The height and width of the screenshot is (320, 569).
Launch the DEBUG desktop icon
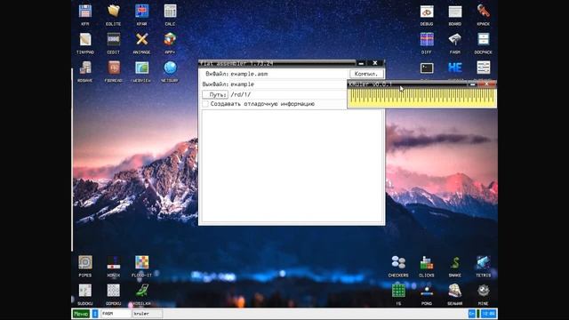(427, 12)
